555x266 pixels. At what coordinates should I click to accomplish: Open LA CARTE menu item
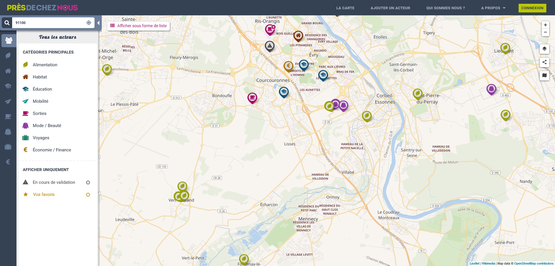[x=345, y=8]
